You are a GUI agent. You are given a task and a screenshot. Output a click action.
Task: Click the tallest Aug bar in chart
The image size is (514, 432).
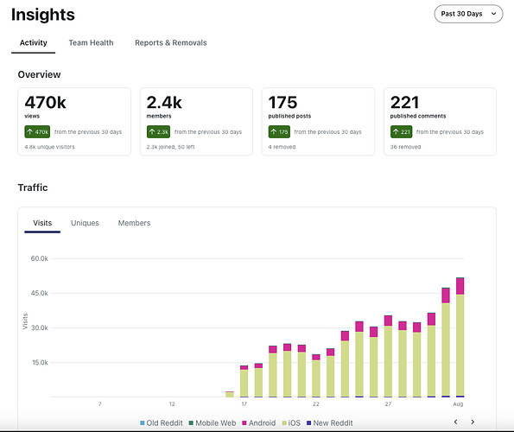[460, 337]
